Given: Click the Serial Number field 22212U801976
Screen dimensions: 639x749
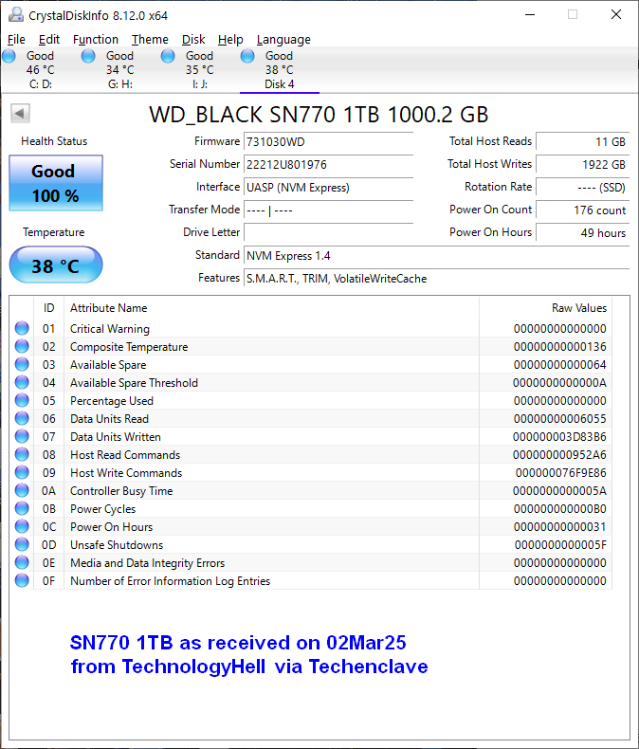Looking at the screenshot, I should coord(329,164).
